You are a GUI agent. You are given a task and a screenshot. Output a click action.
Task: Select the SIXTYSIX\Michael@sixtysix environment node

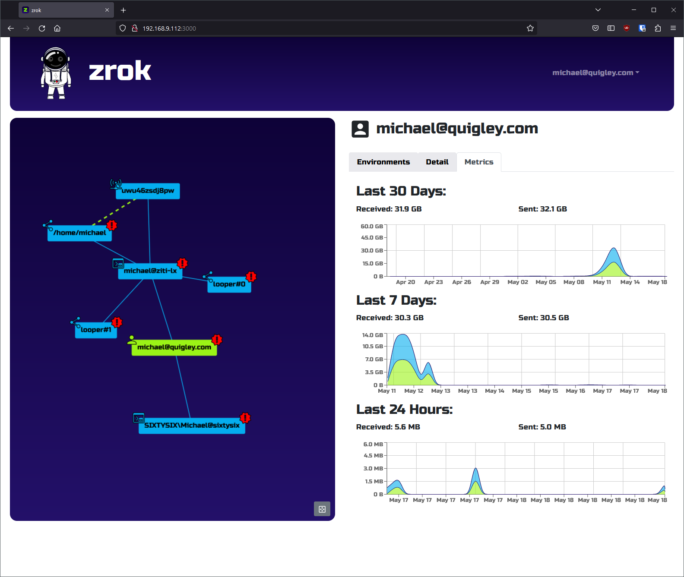tap(192, 426)
